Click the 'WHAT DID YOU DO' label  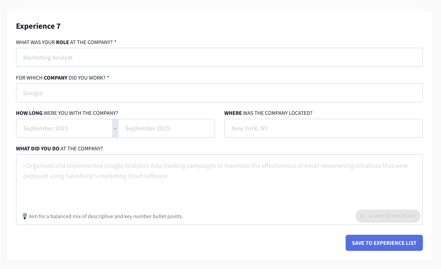(x=59, y=149)
